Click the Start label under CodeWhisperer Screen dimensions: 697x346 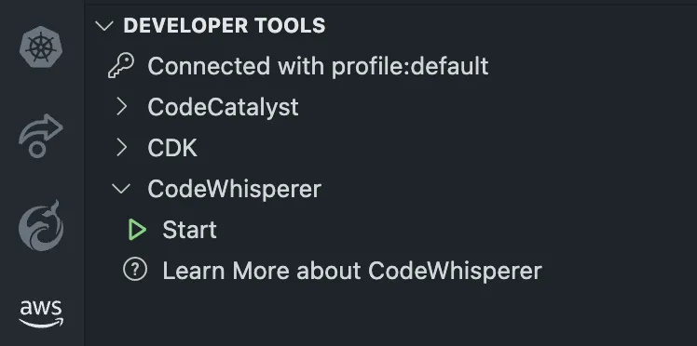(190, 230)
